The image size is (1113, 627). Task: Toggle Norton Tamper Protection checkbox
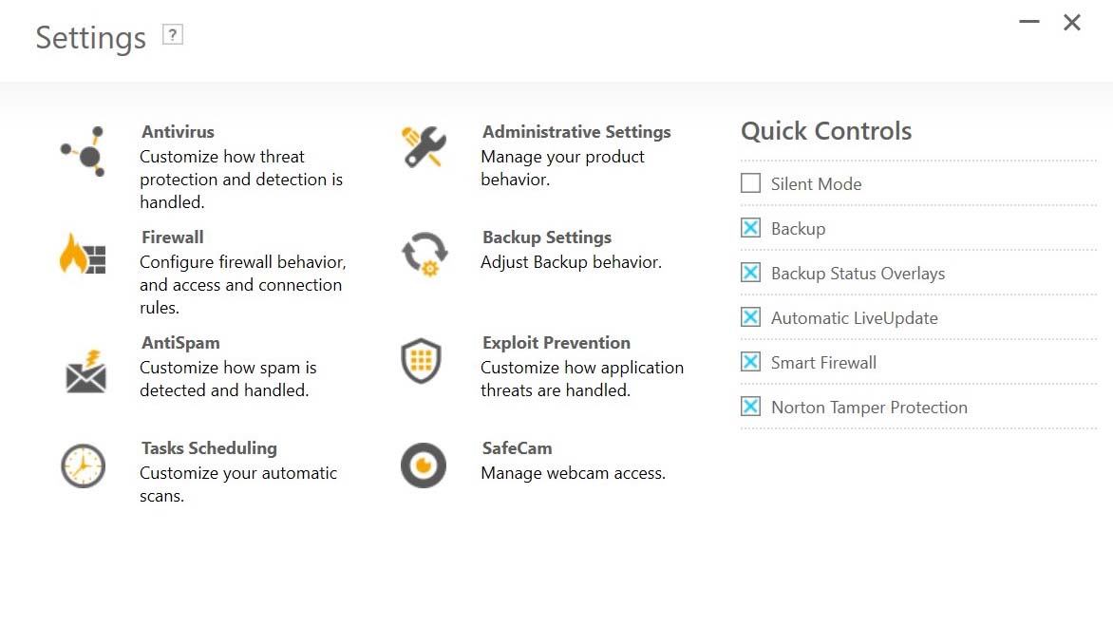[750, 407]
